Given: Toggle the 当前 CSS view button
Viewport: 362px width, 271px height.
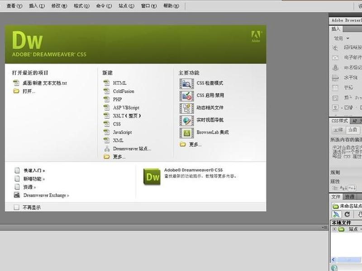Looking at the screenshot, I should point(352,130).
